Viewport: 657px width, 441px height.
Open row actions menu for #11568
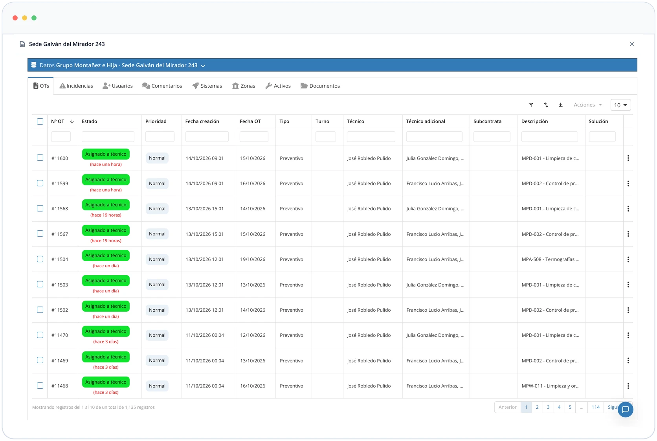tap(628, 209)
